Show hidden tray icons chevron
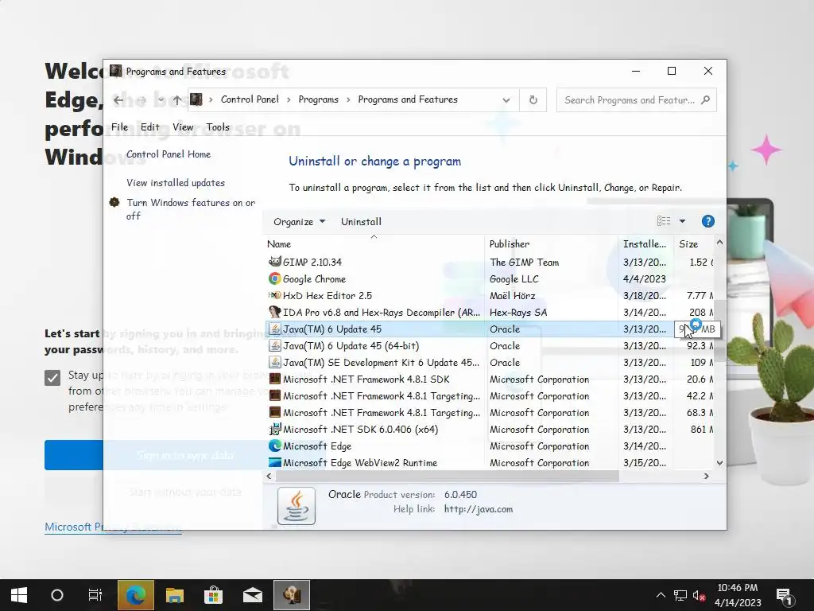Screen dimensions: 814x611 click(661, 595)
